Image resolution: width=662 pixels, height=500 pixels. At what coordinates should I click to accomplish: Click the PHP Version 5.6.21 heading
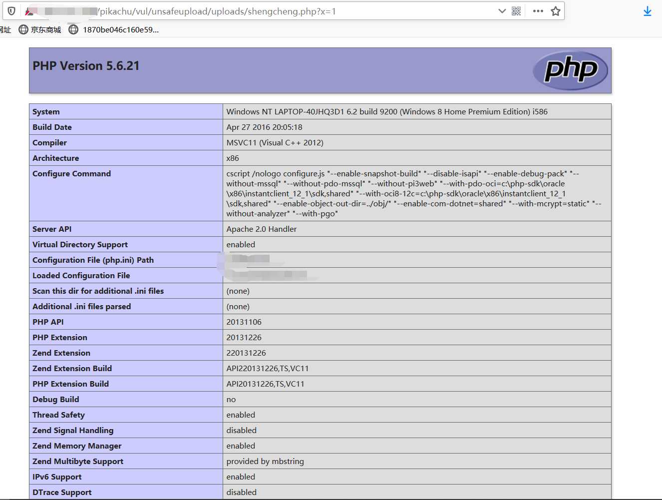[x=86, y=65]
